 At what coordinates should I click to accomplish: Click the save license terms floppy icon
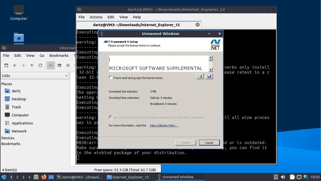tap(209, 76)
